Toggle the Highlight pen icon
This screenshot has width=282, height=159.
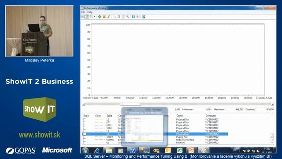pos(108,17)
